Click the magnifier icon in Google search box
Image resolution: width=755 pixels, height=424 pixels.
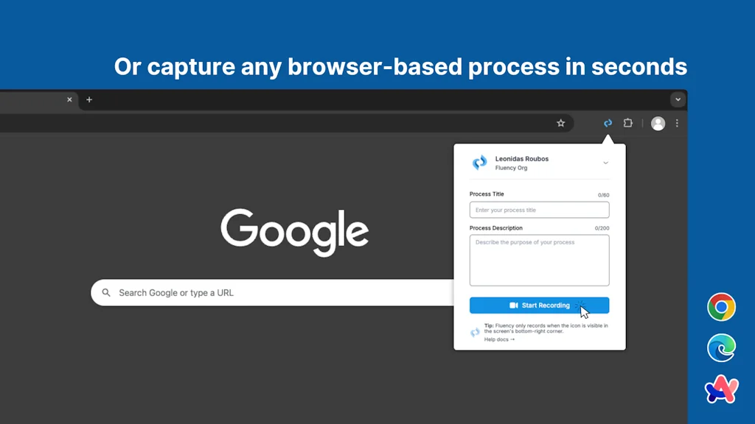[107, 292]
